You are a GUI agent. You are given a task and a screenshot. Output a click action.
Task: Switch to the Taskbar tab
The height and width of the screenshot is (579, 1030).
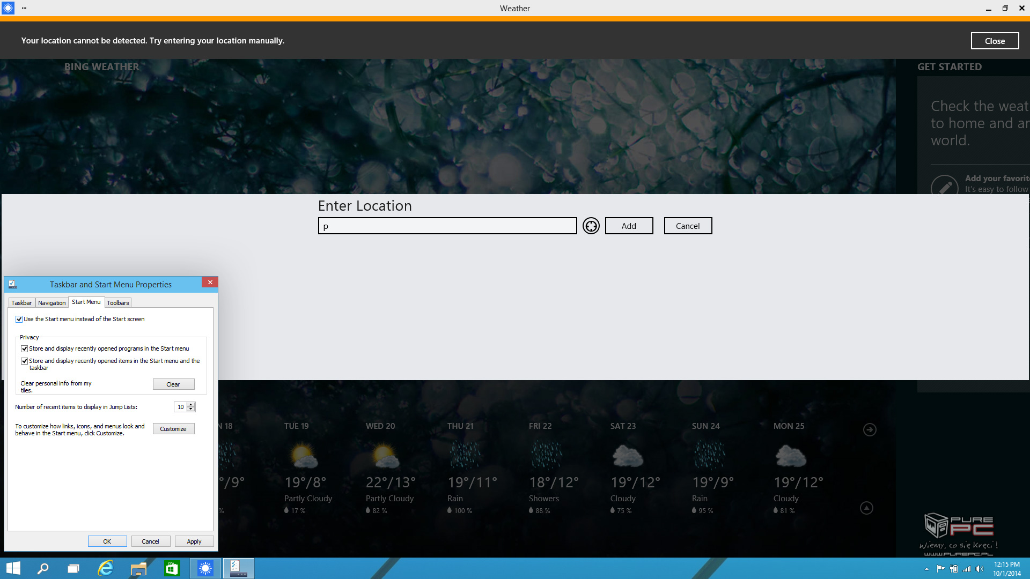point(21,303)
